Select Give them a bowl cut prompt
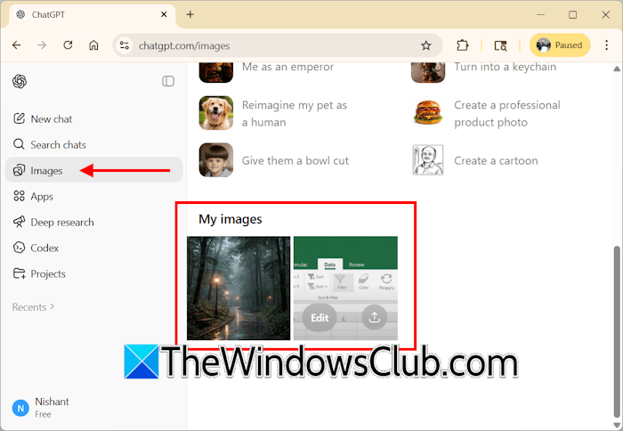Screen dimensions: 623x431 pyautogui.click(x=295, y=160)
